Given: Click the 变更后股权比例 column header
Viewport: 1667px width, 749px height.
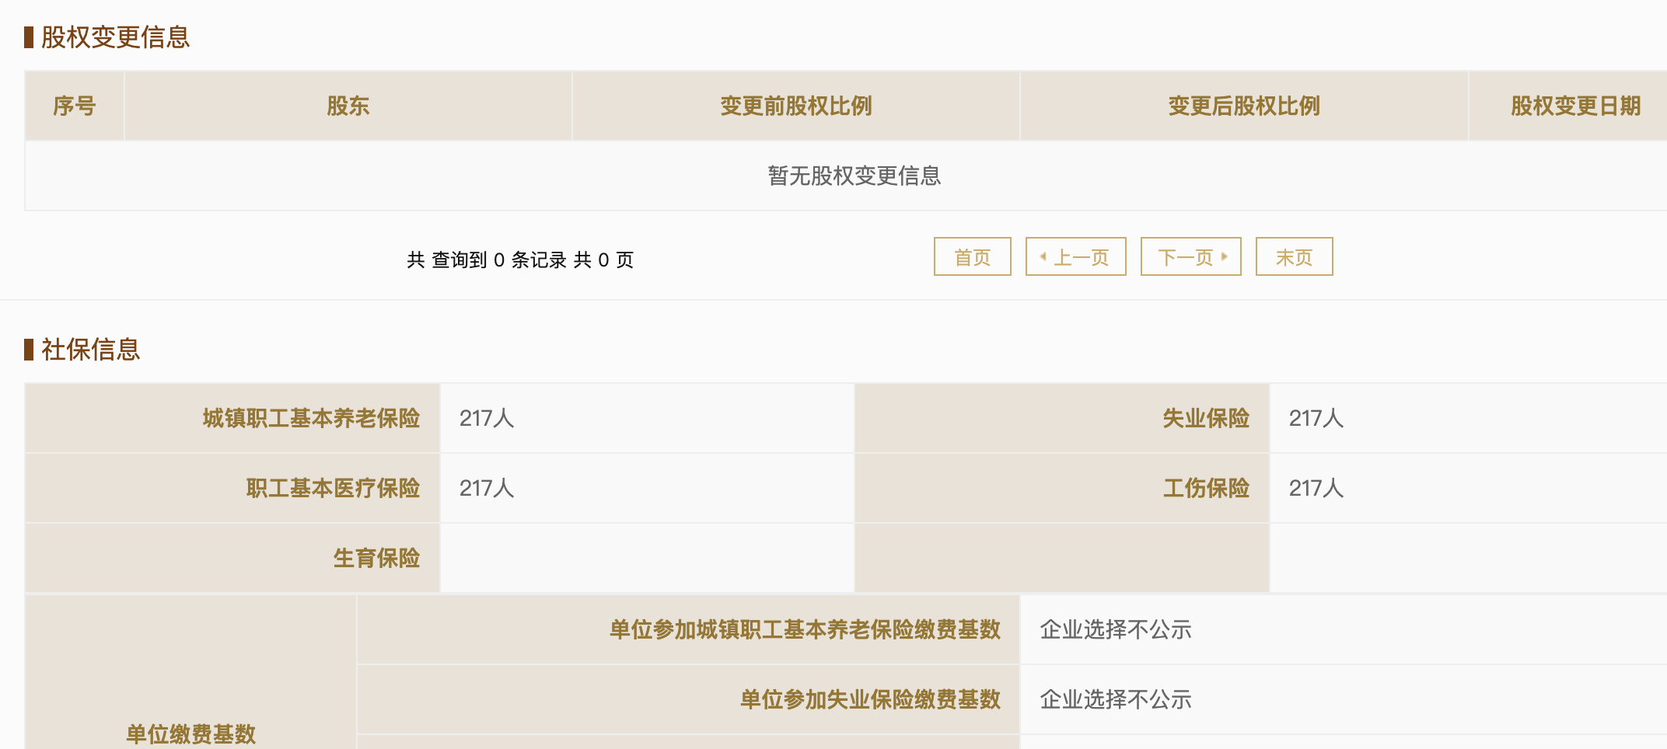Looking at the screenshot, I should [x=1244, y=106].
